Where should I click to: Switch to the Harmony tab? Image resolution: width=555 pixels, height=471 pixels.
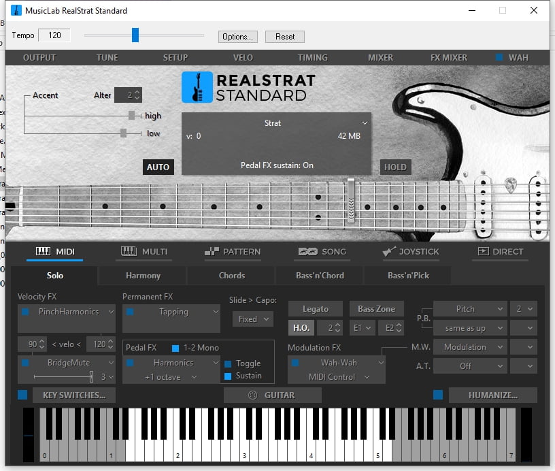point(143,276)
